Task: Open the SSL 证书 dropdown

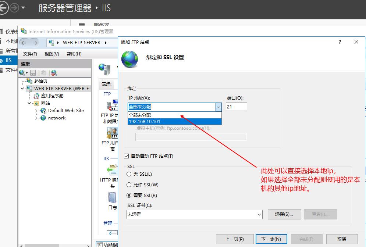Action: (x=260, y=214)
